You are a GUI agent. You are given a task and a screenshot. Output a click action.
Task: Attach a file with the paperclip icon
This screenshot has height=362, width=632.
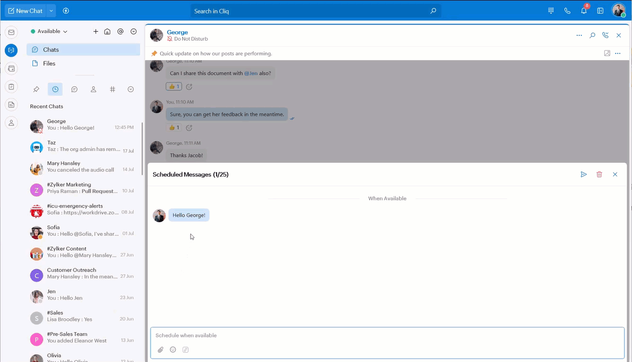(x=161, y=350)
